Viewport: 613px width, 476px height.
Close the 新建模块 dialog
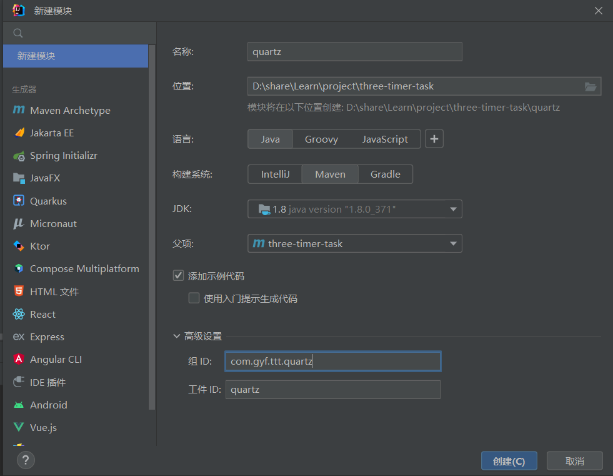[598, 11]
